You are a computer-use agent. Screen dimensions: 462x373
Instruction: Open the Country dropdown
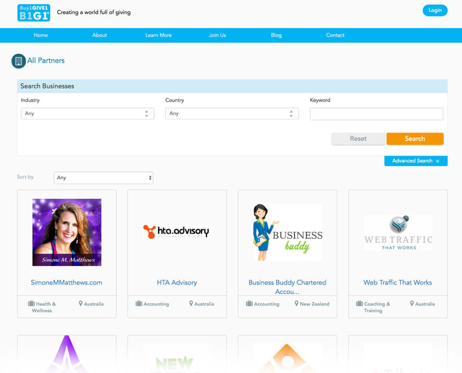tap(232, 113)
